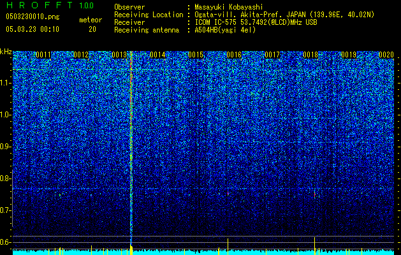The width and height of the screenshot is (401, 255).
Task: Click the 0020 time marker
Action: 386,55
